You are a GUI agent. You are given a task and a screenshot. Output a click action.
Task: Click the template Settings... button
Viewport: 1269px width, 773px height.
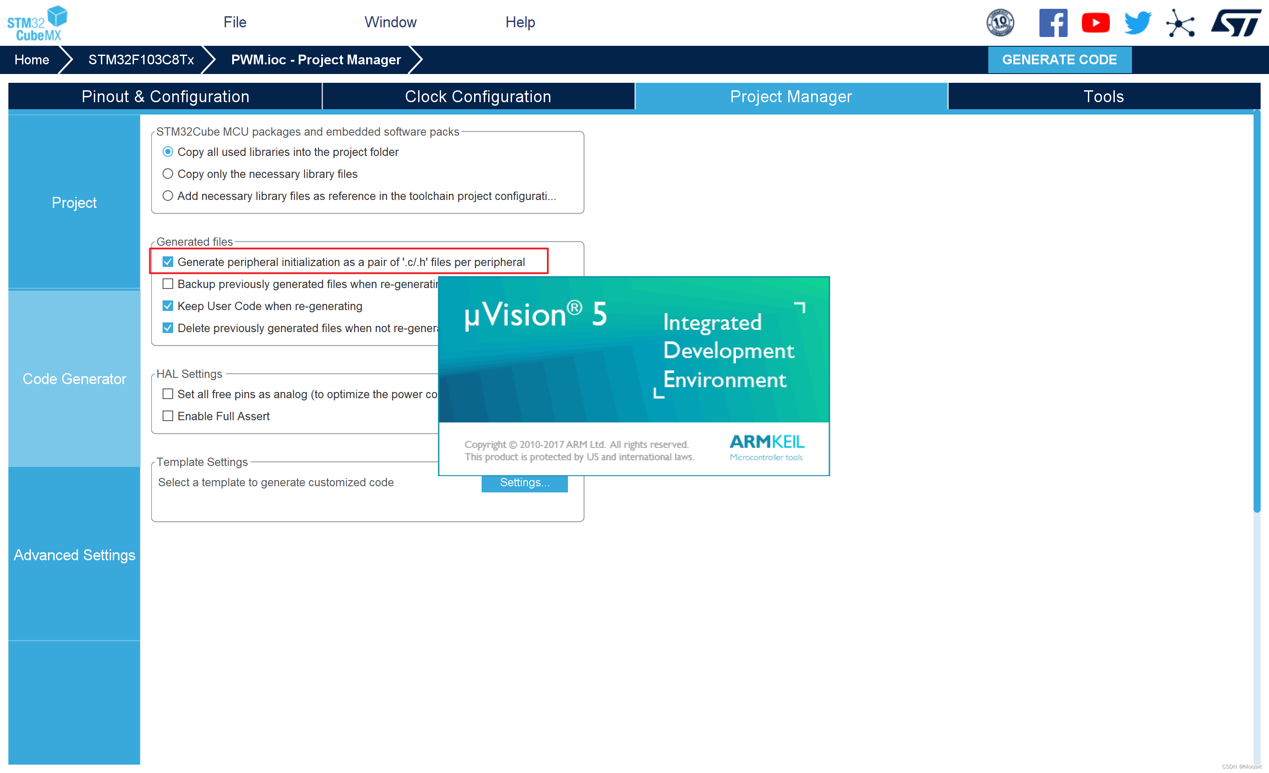(524, 483)
